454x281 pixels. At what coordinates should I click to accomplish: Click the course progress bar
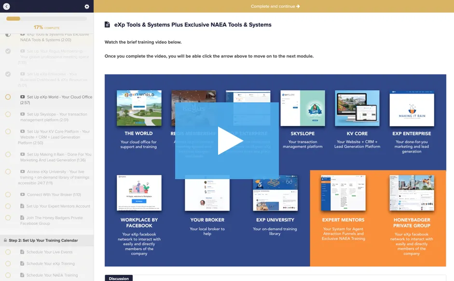[x=47, y=18]
